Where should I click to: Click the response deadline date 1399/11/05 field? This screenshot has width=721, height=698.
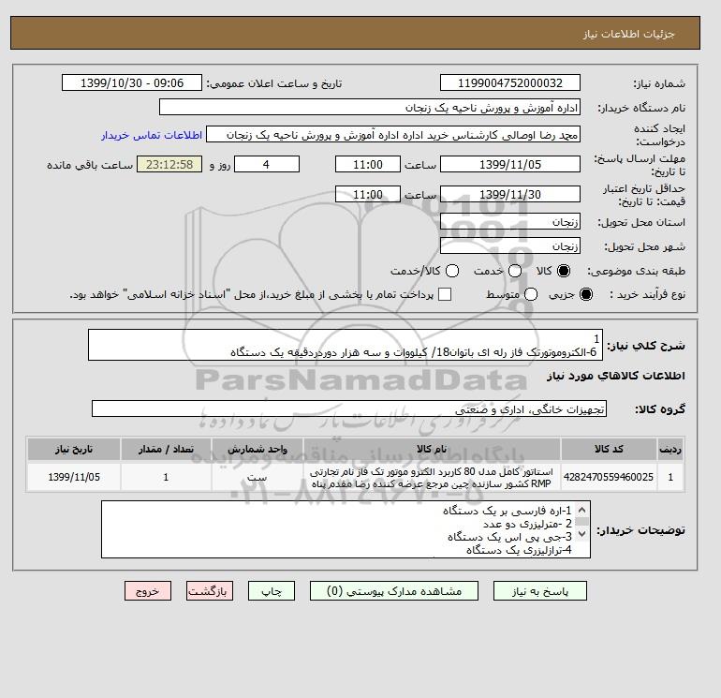click(510, 164)
